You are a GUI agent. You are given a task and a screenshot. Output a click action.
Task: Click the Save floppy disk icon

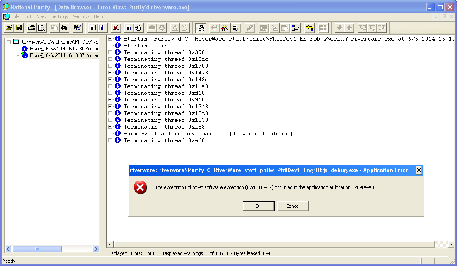[x=19, y=27]
